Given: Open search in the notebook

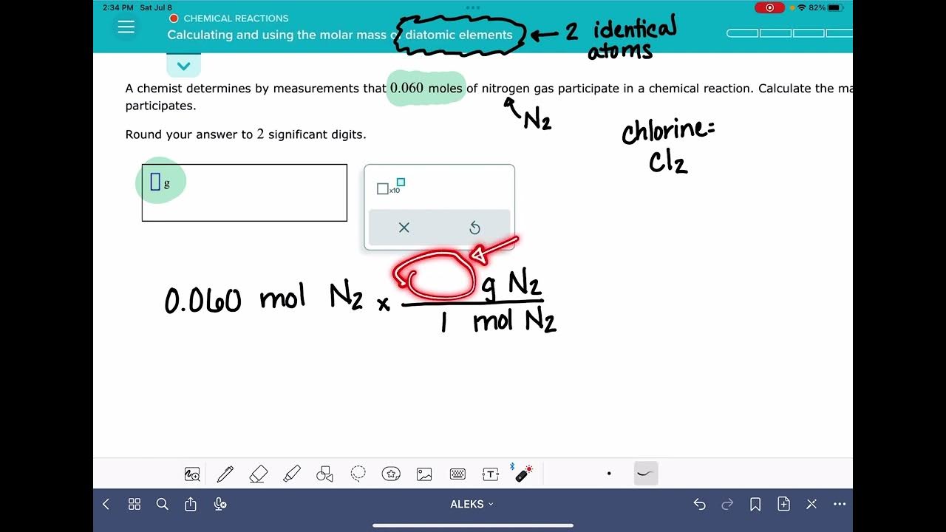Looking at the screenshot, I should pos(163,504).
